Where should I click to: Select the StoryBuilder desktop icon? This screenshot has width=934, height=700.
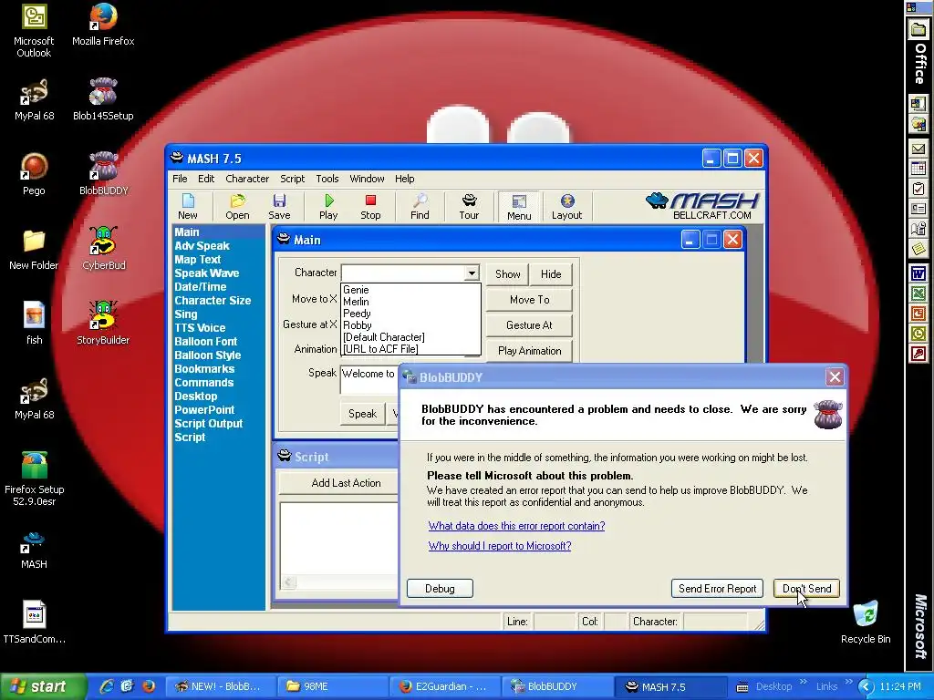pos(103,324)
